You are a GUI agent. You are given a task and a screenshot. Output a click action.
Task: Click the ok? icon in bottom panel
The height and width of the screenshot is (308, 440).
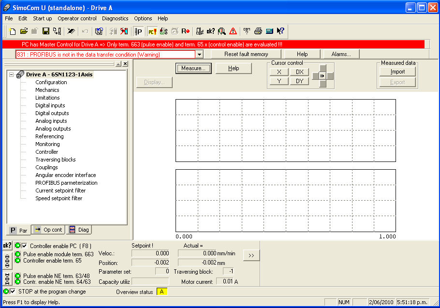(7, 246)
